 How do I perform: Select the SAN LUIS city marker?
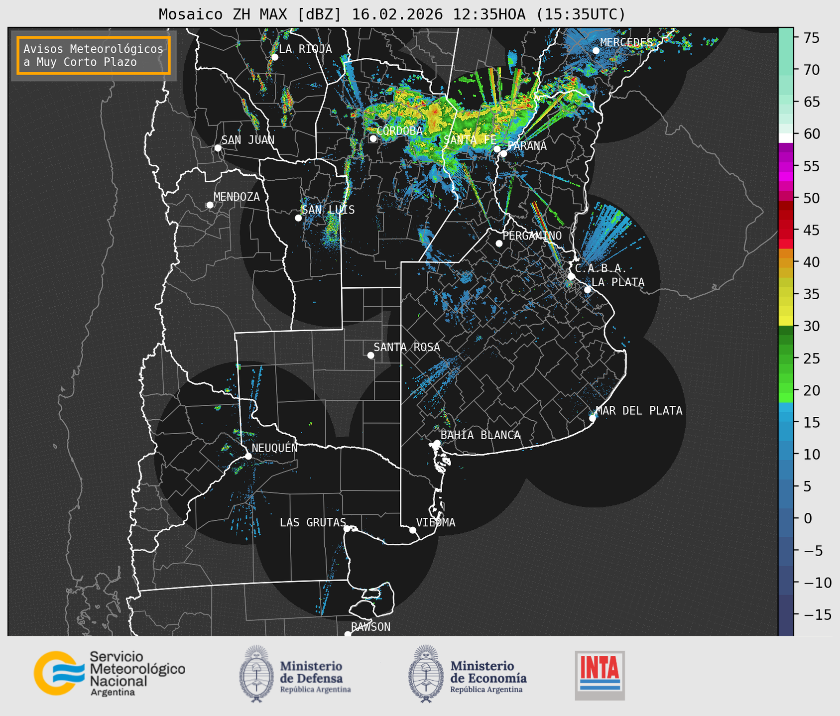click(x=298, y=218)
